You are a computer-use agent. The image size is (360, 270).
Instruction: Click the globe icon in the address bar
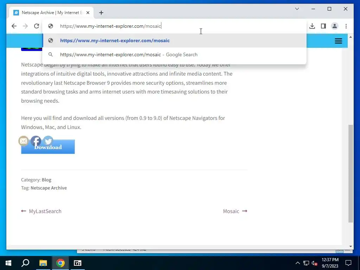coord(51,26)
